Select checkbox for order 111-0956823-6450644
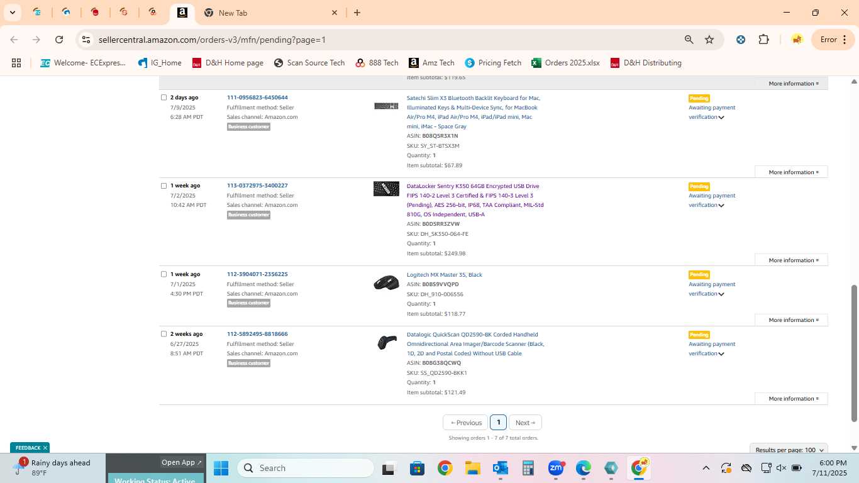The image size is (859, 483). point(163,97)
